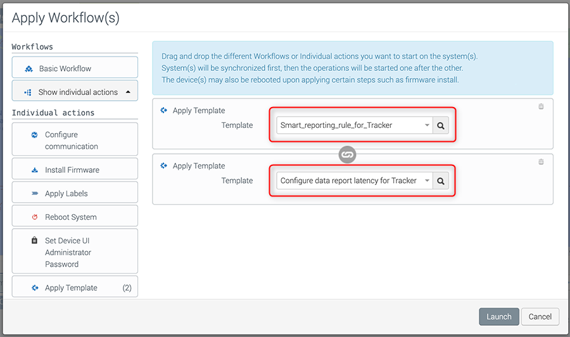Cancel the Apply Workflow dialog

540,317
